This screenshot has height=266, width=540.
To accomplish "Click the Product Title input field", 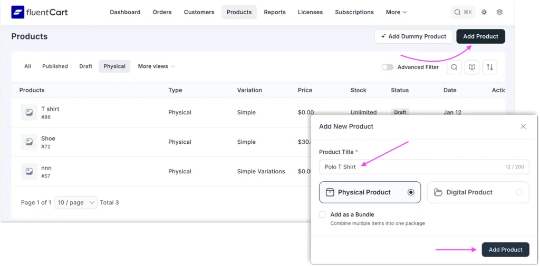I will click(x=424, y=167).
